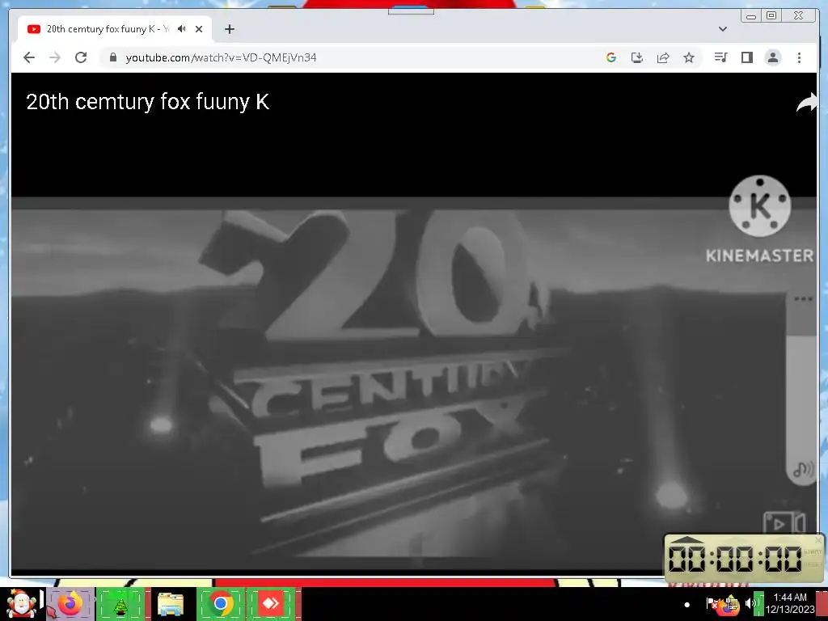This screenshot has width=828, height=621.
Task: Open the three-dots overlay in video
Action: 803,299
